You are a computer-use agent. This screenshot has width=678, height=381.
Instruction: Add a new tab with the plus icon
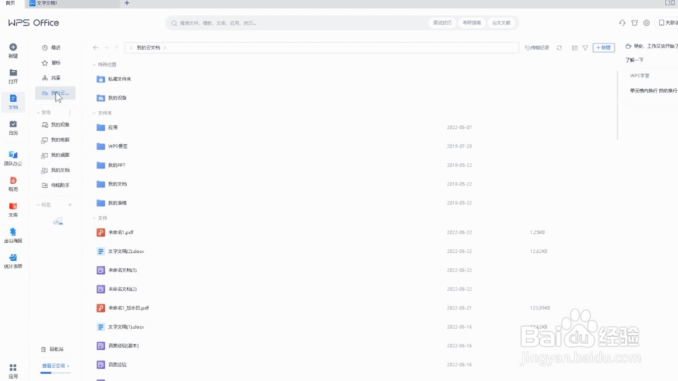(x=127, y=3)
